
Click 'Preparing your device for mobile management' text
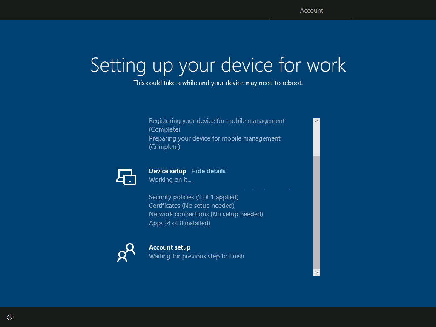(x=215, y=138)
